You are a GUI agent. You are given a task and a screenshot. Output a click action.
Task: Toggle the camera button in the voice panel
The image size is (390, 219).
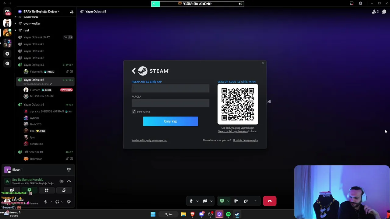point(12,190)
